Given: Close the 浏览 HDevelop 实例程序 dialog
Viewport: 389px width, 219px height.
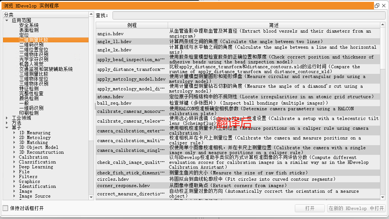Looking at the screenshot, I should 384,6.
